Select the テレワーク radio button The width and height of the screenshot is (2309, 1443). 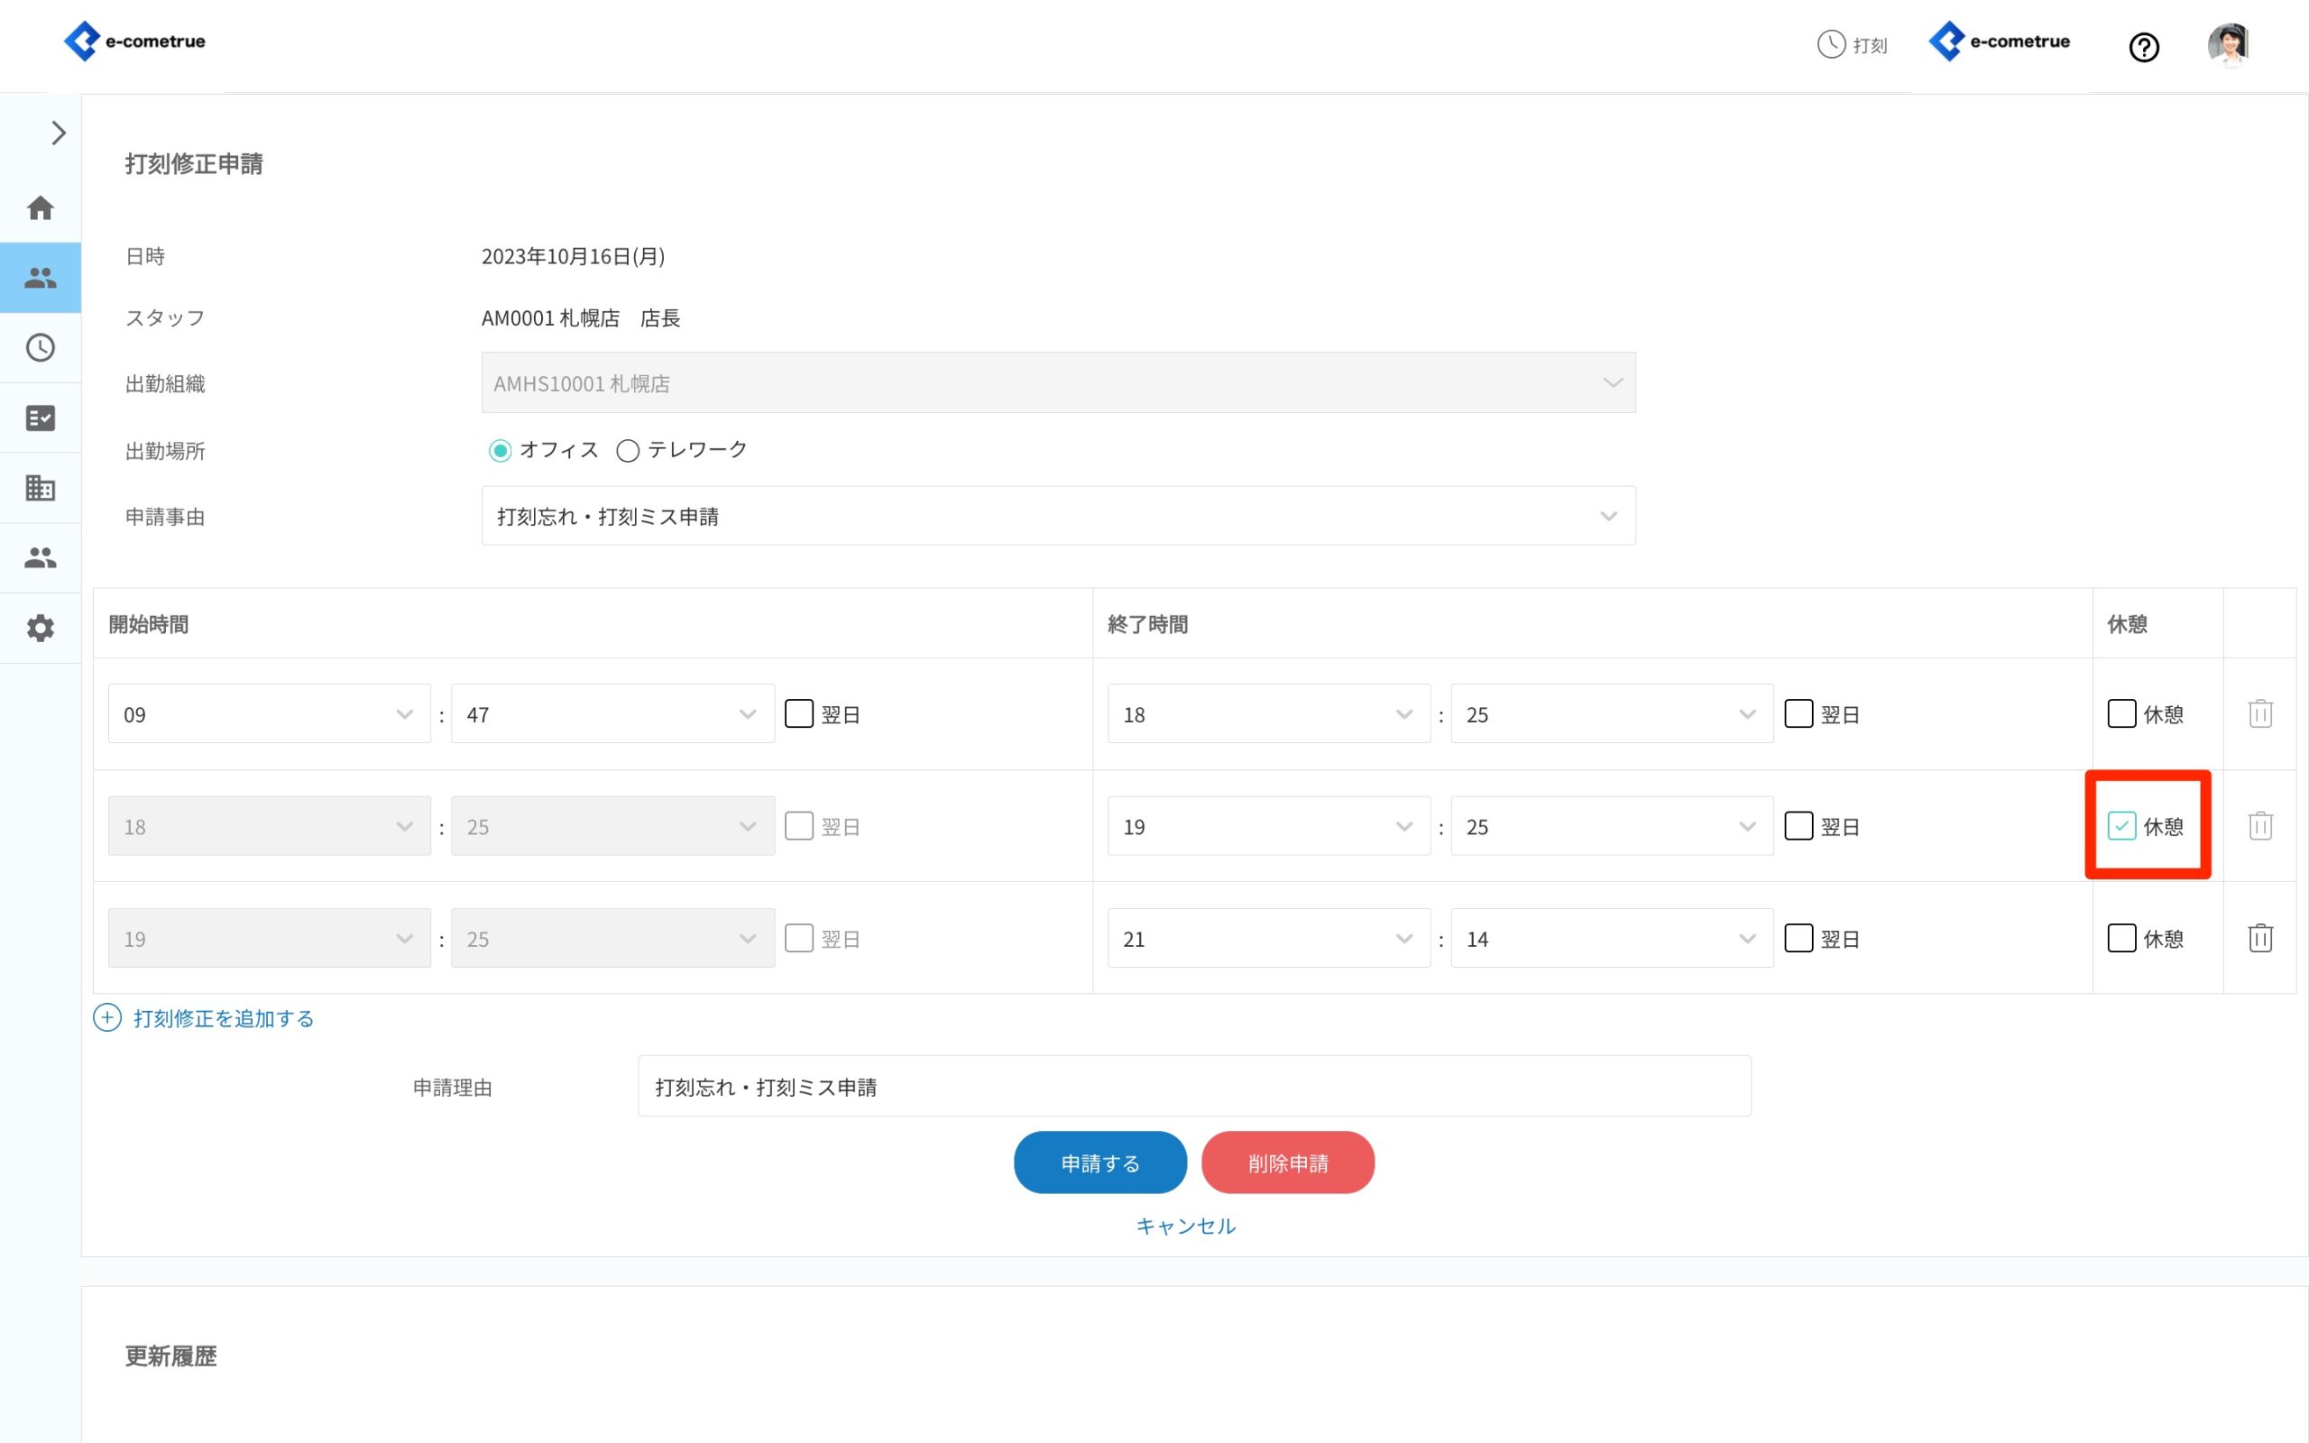(628, 450)
